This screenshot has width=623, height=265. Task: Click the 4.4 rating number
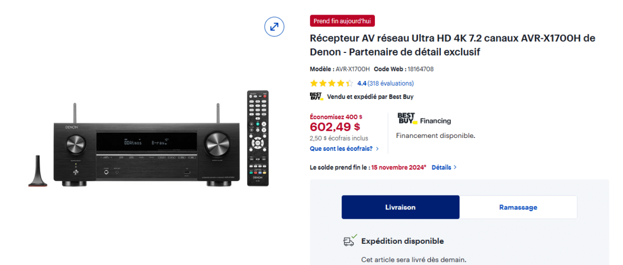point(362,83)
